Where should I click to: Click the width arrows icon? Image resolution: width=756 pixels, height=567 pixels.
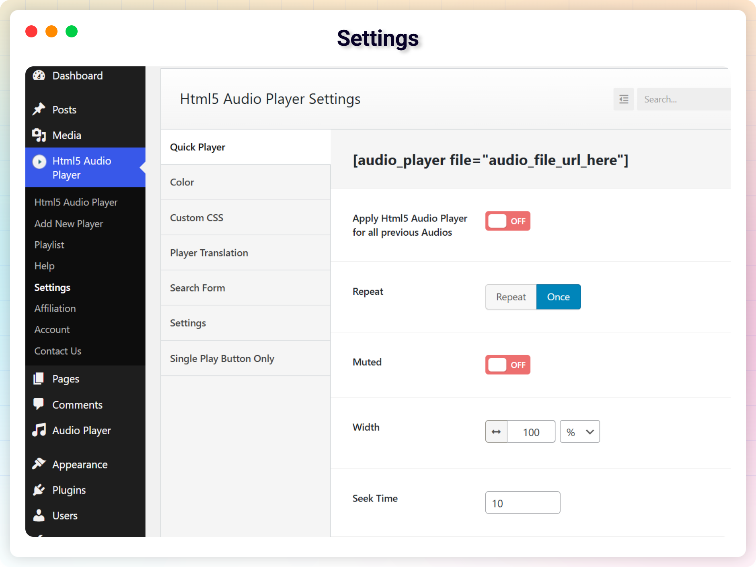496,431
